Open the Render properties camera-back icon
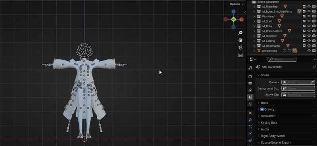Image resolution: width=317 pixels, height=146 pixels. click(x=250, y=77)
